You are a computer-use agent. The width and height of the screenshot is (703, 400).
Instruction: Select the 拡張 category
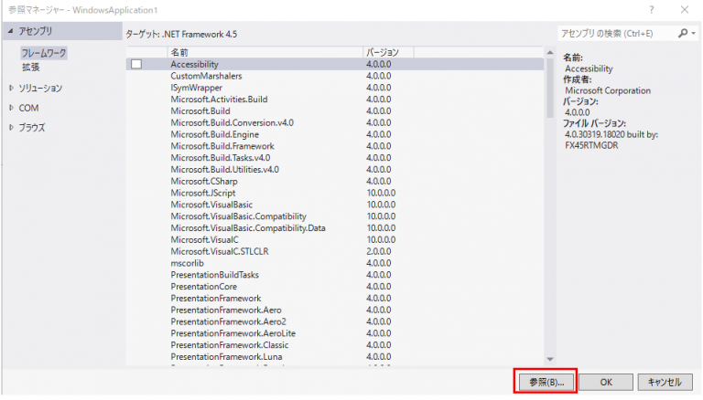point(31,67)
